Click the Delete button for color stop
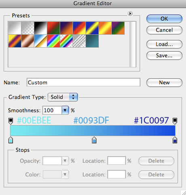The height and width of the screenshot is (195, 186). click(x=156, y=175)
